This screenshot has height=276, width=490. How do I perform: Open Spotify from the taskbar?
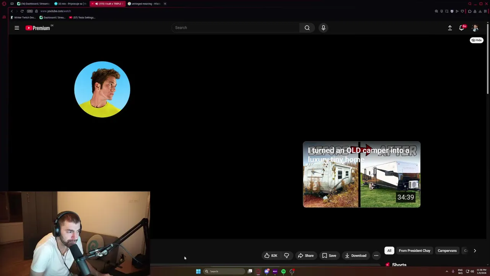point(283,271)
